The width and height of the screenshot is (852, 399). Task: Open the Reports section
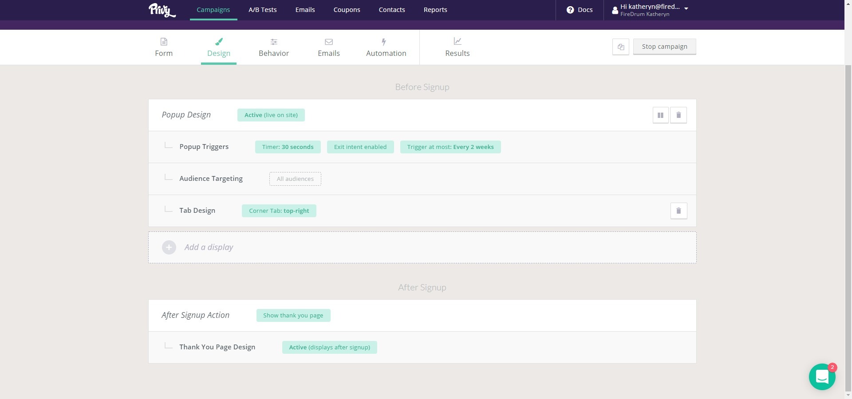[435, 10]
